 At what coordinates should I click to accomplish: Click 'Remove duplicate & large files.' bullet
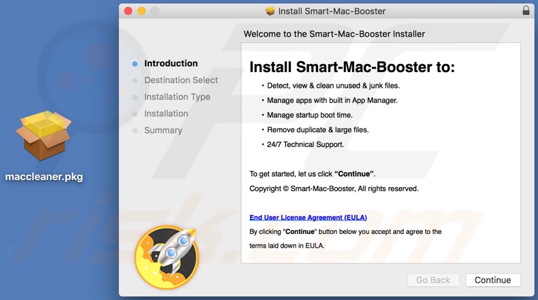pos(318,130)
